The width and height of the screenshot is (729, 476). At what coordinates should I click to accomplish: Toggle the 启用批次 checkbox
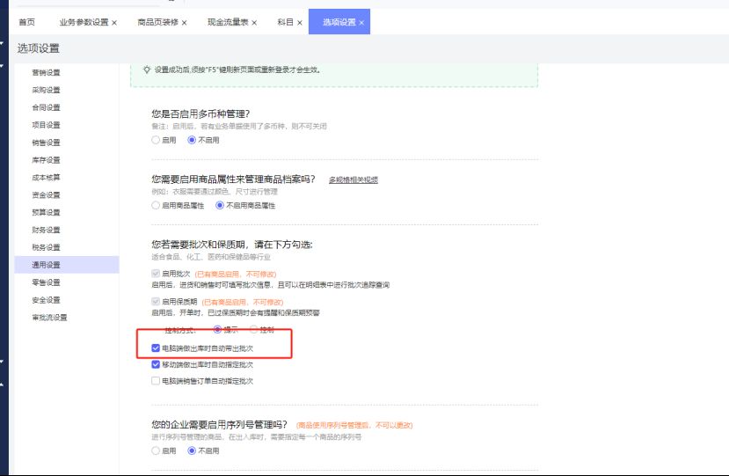(156, 274)
